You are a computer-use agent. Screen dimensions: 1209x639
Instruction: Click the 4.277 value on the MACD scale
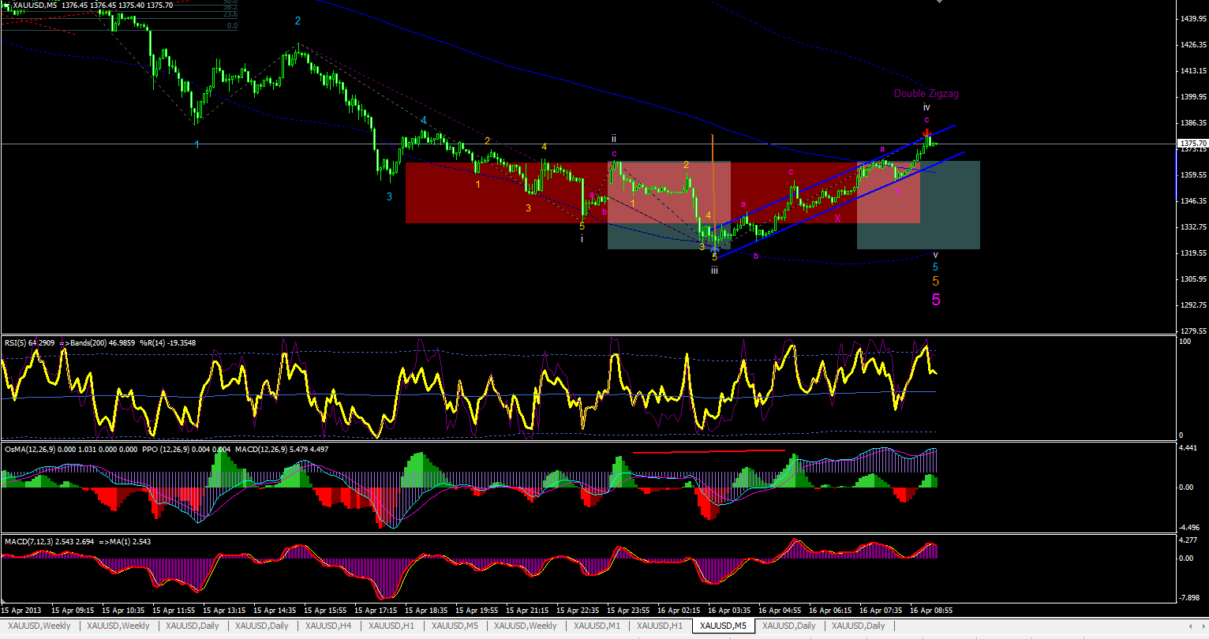(1188, 540)
